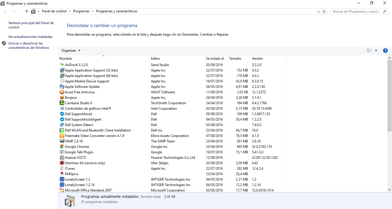The width and height of the screenshot is (392, 209).
Task: Click the Panel de control breadcrumb
Action: tap(54, 11)
